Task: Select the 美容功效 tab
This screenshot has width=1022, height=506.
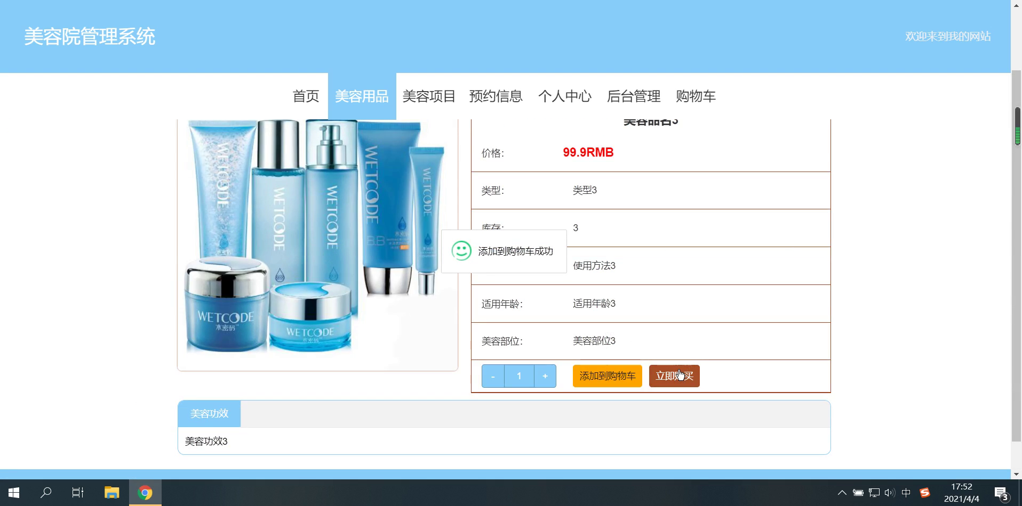Action: pyautogui.click(x=209, y=414)
